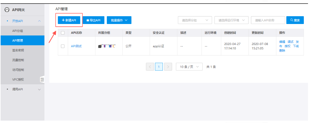311x123 pixels.
Task: Open the 批量操作 dropdown
Action: tap(119, 20)
